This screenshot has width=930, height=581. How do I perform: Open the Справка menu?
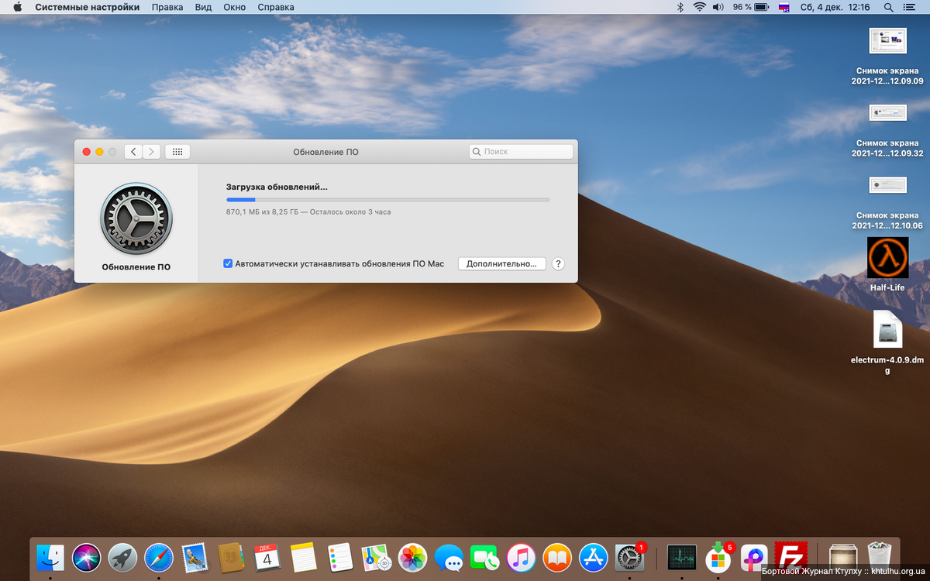tap(275, 7)
